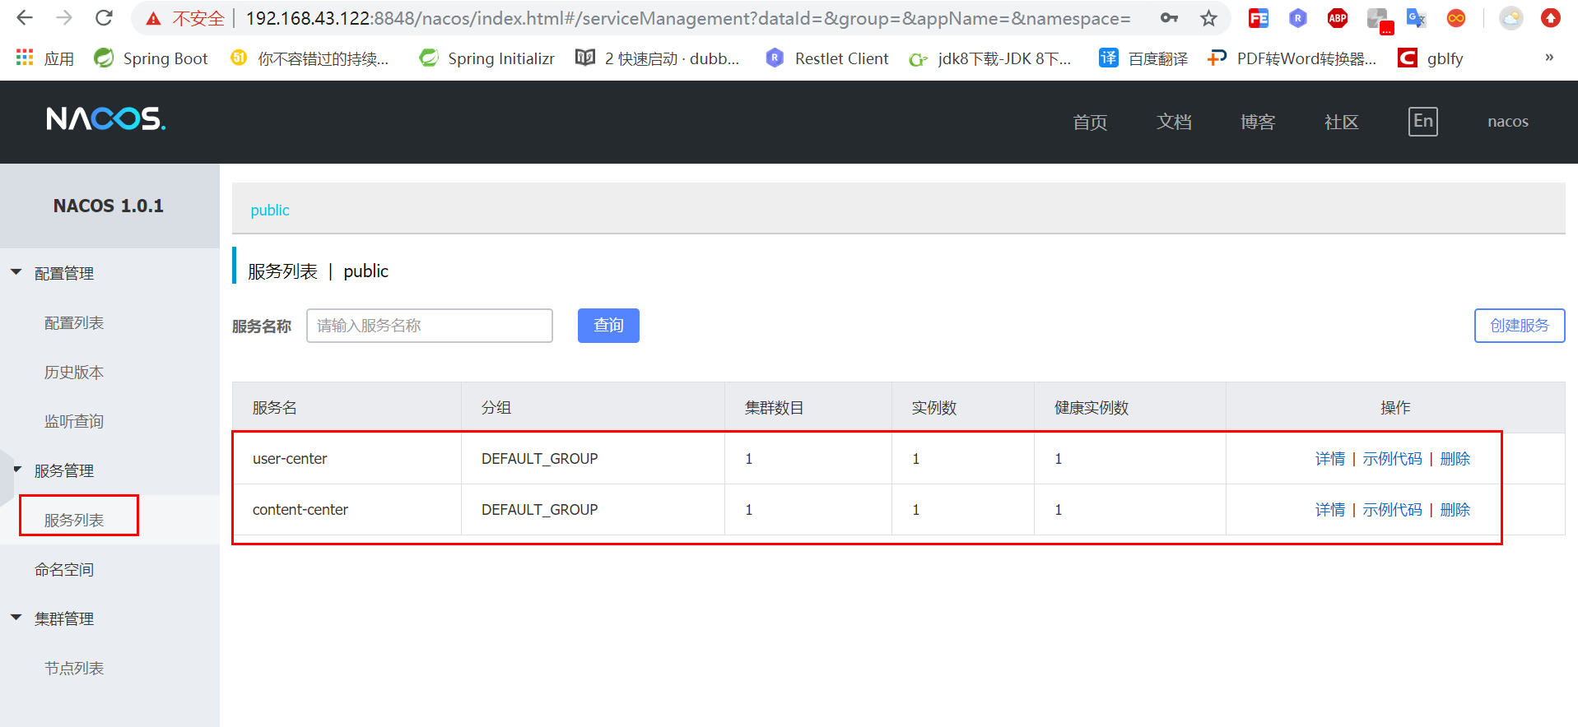Open the 首页 header menu

pos(1090,122)
